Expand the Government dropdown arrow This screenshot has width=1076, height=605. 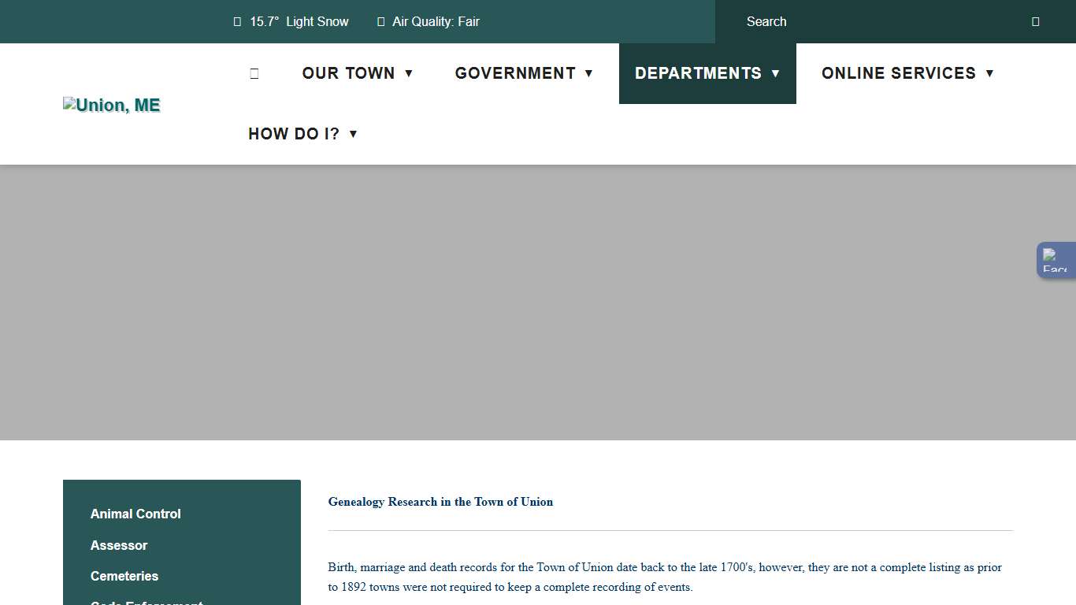click(588, 73)
